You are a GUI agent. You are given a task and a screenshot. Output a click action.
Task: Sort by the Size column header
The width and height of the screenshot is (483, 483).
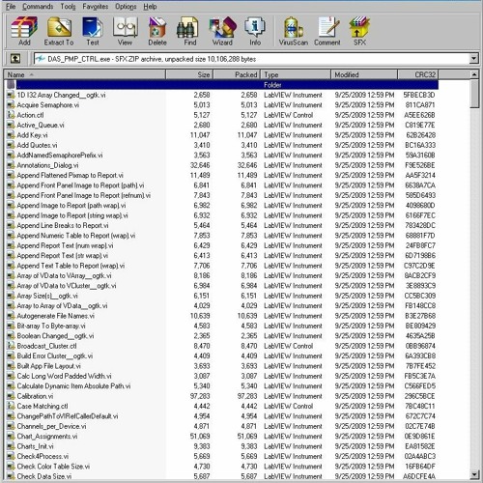(x=189, y=74)
